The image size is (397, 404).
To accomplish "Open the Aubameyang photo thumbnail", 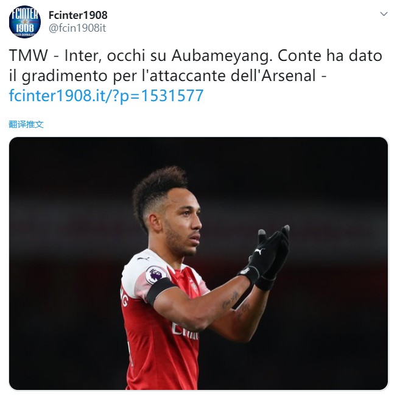I will pyautogui.click(x=198, y=263).
